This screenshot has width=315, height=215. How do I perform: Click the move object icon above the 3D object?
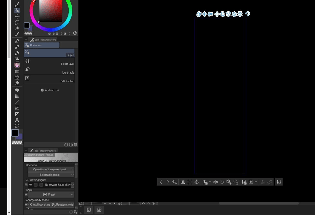[217, 14]
